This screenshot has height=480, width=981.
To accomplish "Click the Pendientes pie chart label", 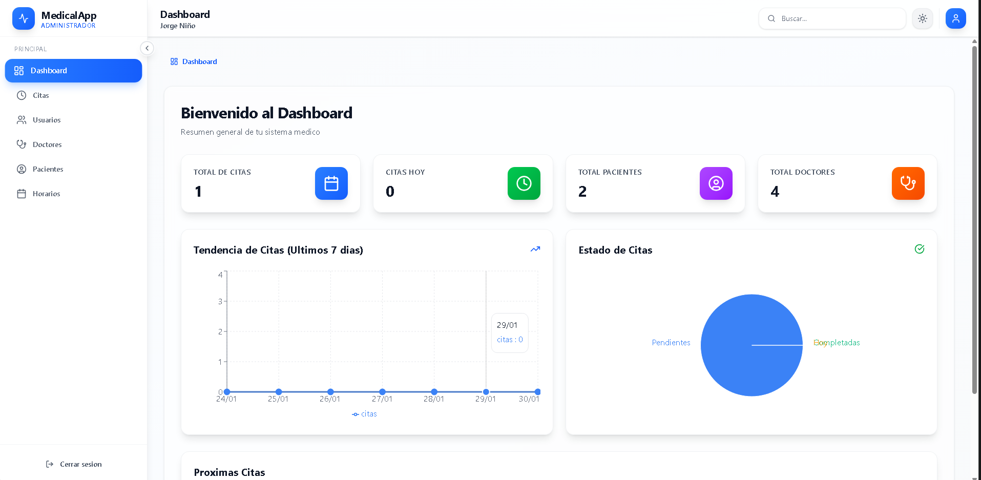I will pyautogui.click(x=671, y=343).
